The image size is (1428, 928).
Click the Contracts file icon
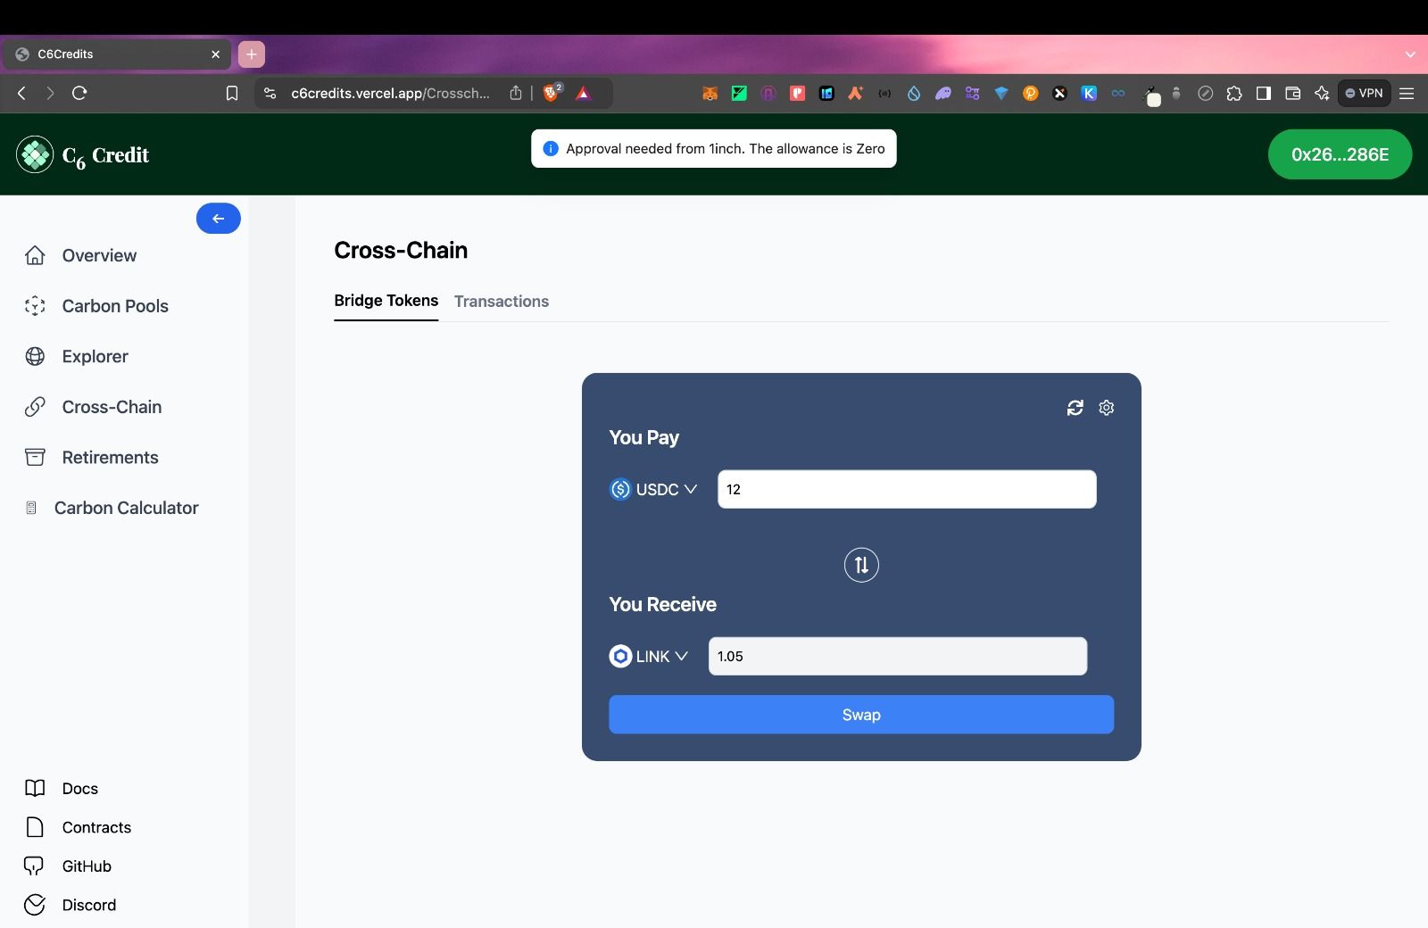(35, 827)
